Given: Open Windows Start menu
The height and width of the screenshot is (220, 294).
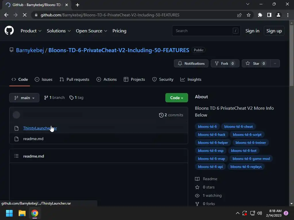Looking at the screenshot, I should tap(9, 213).
